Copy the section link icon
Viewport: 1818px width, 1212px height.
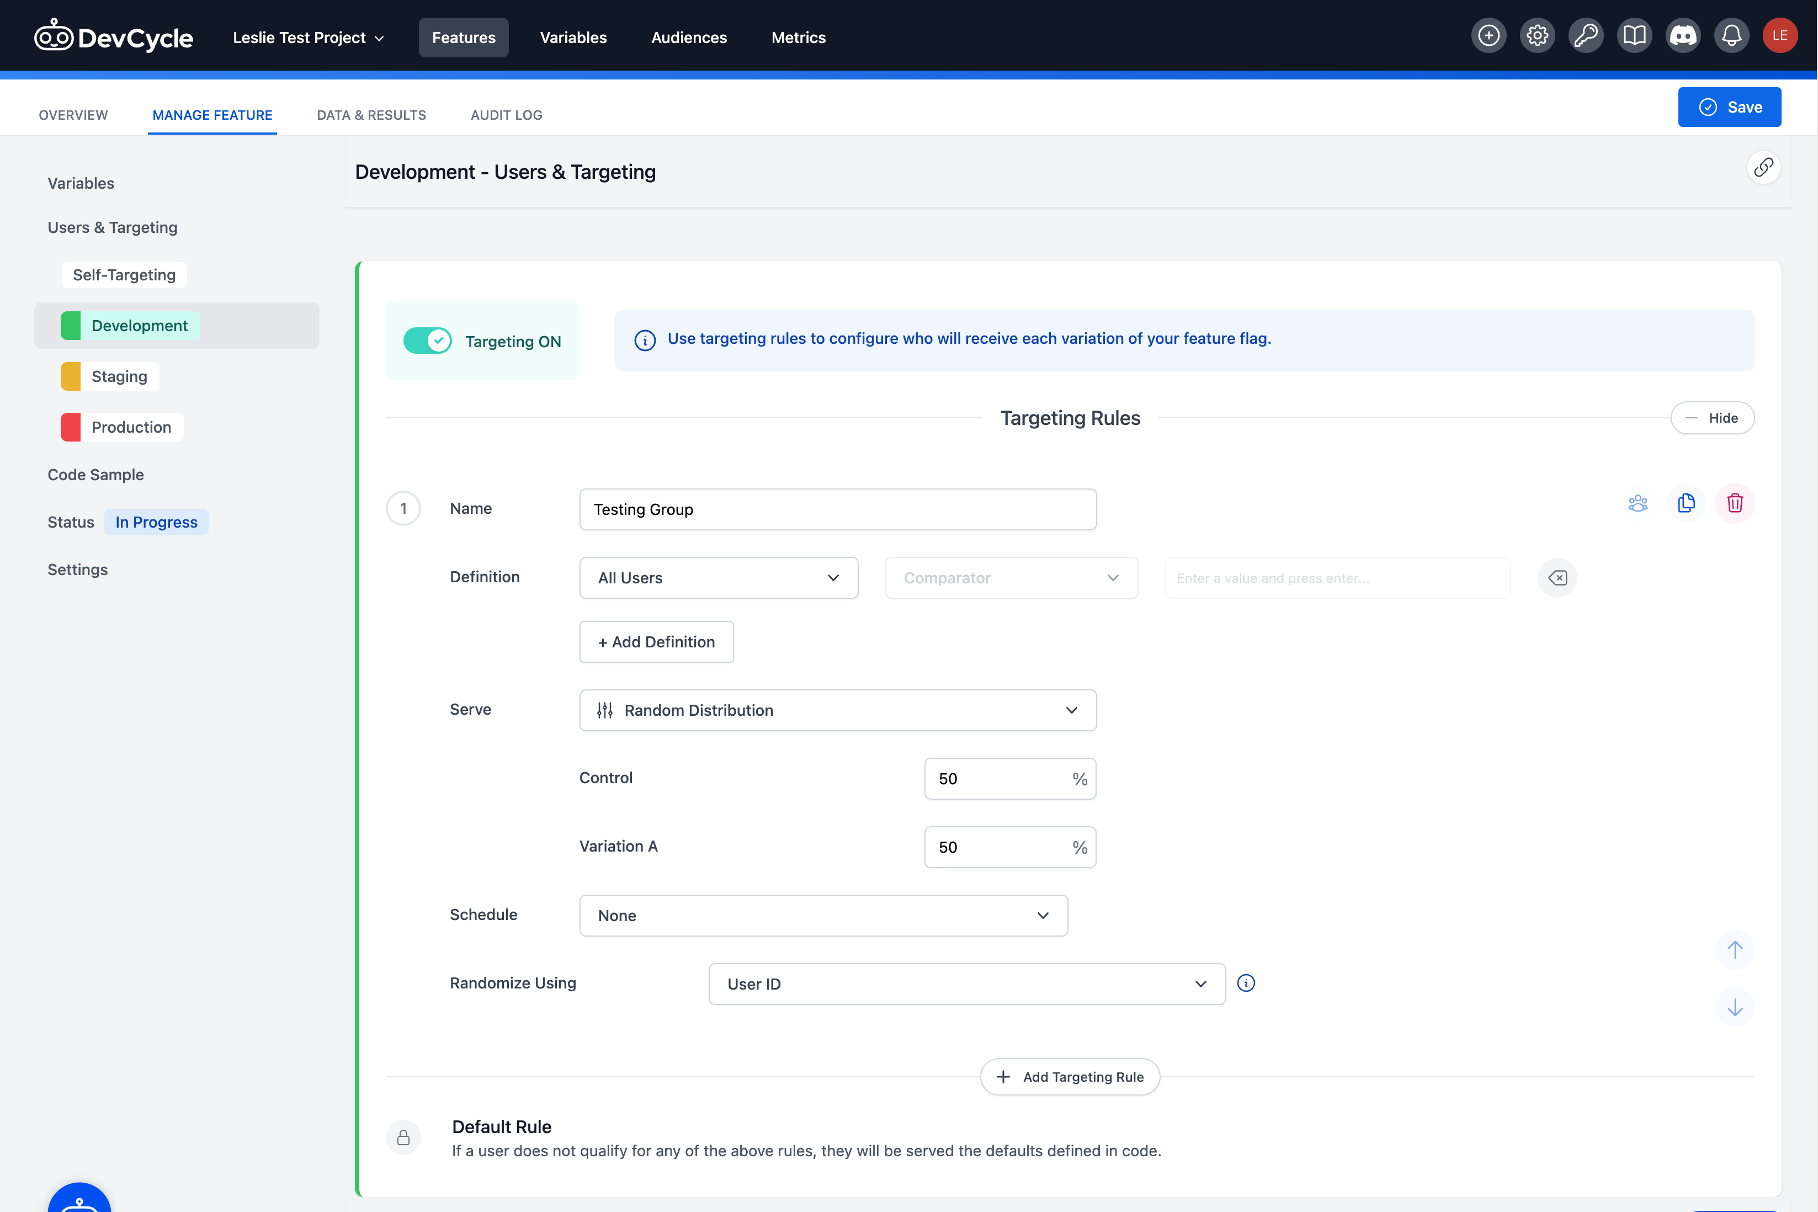click(1763, 168)
